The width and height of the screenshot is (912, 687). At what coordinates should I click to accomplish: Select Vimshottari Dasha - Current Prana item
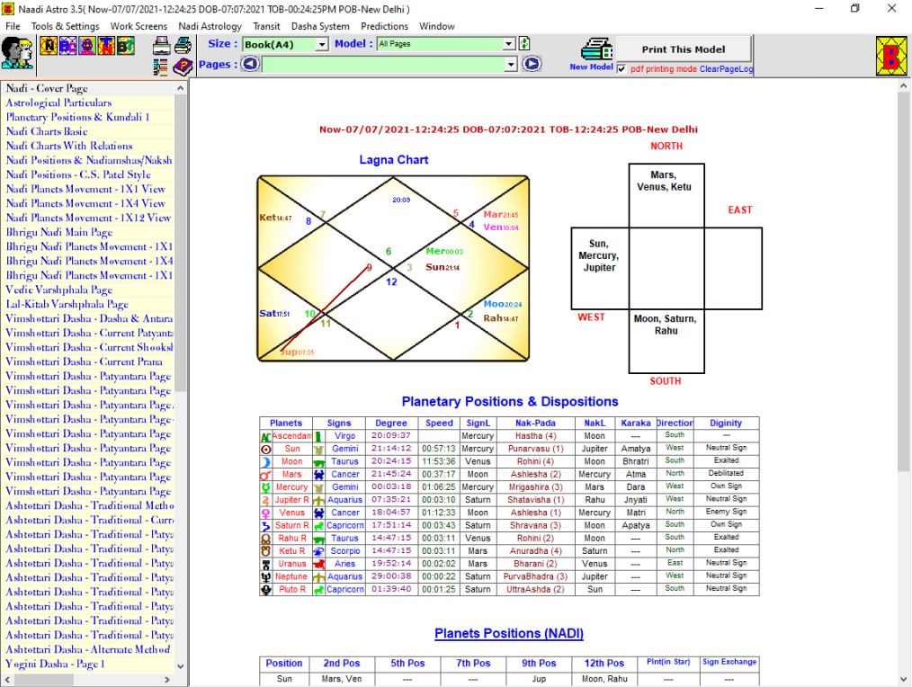85,361
